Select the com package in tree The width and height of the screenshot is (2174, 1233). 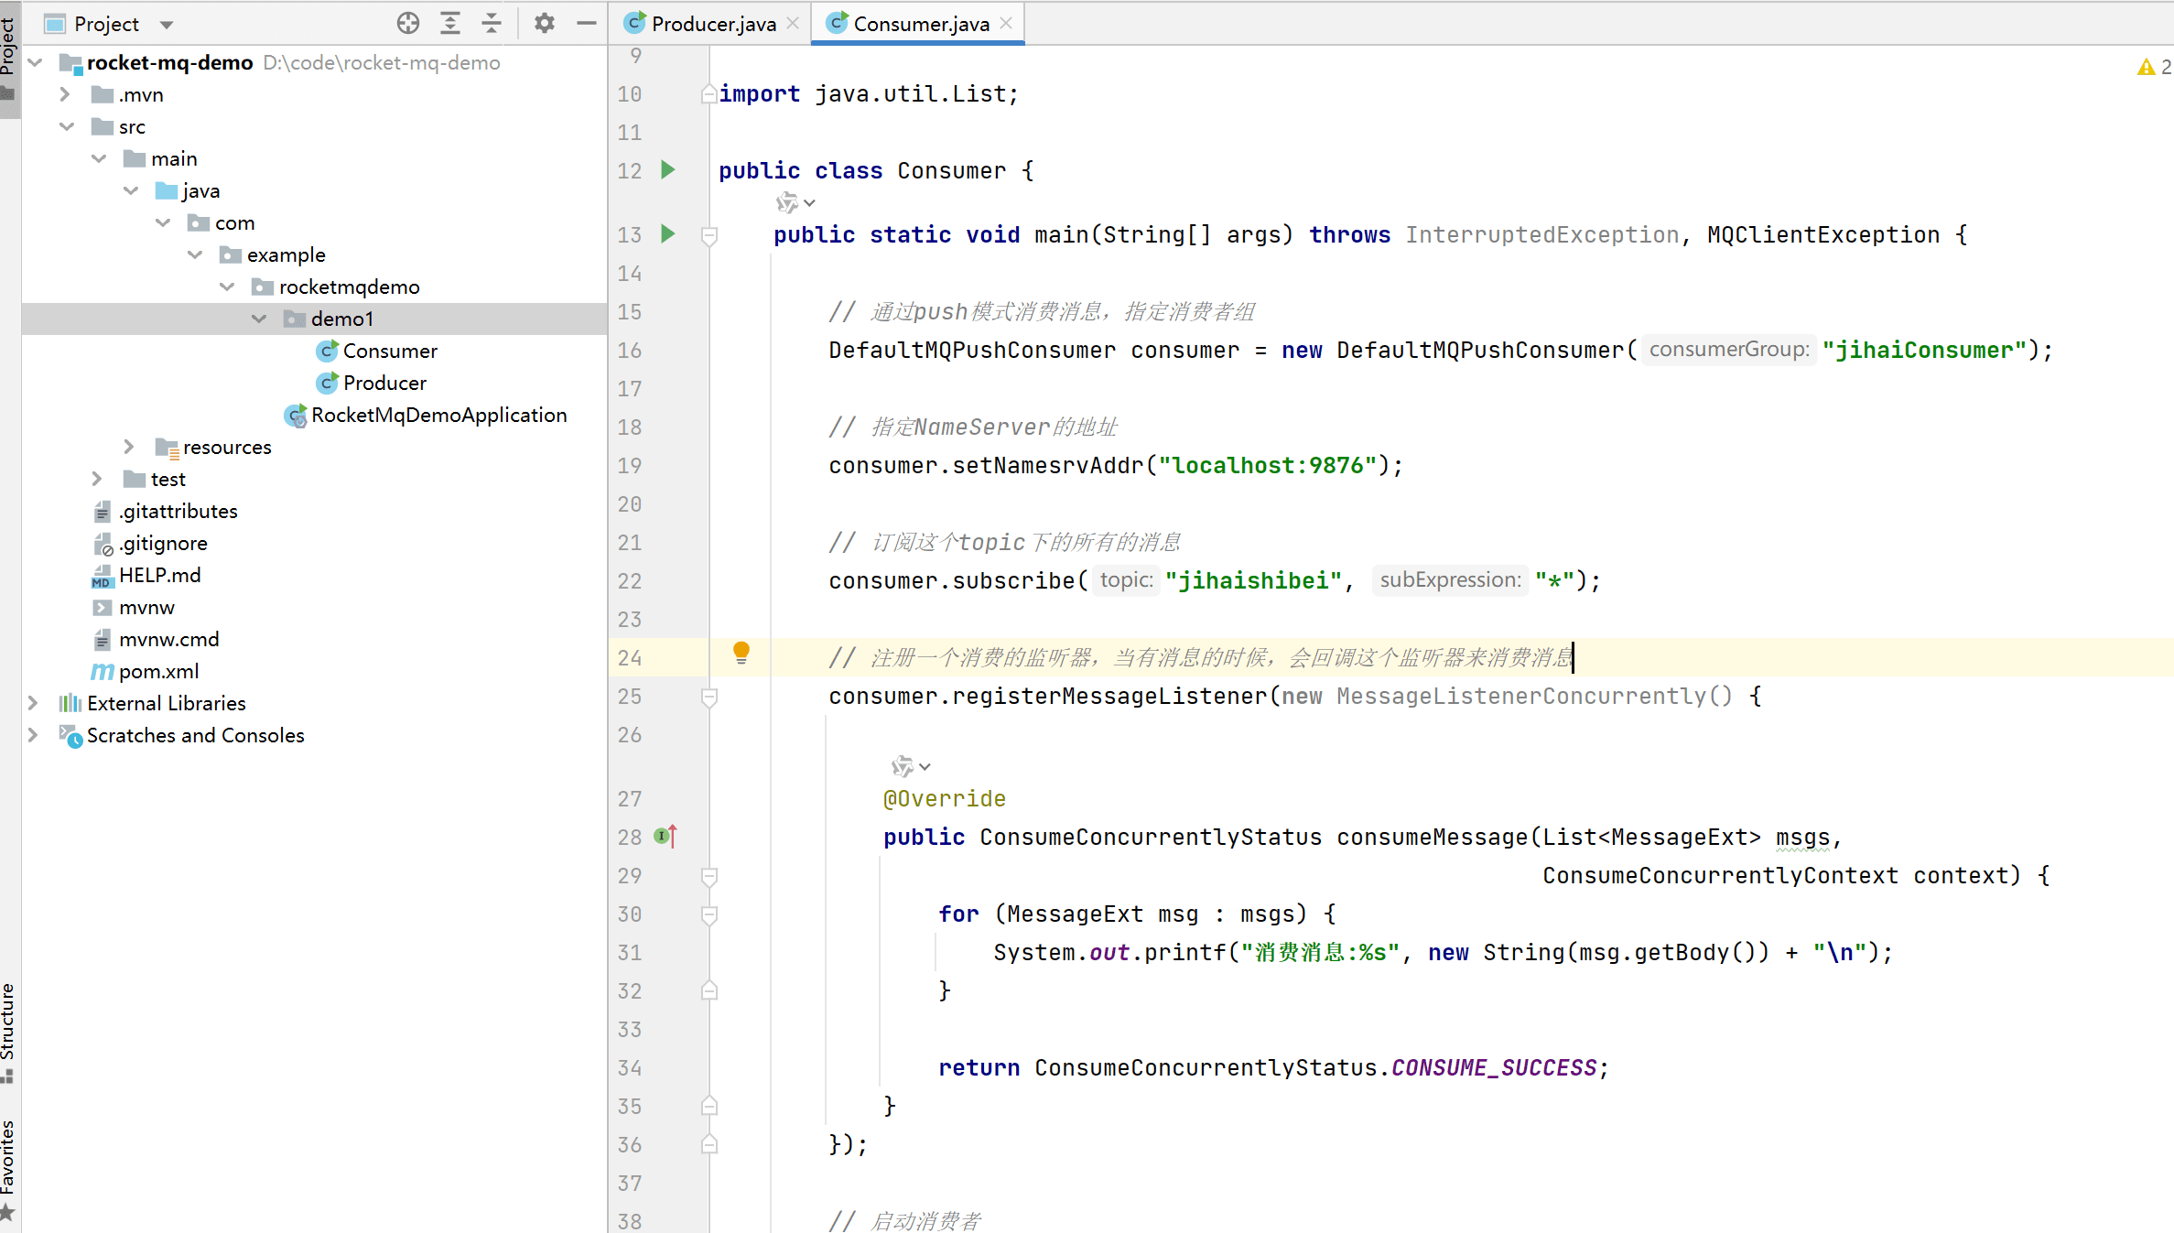pyautogui.click(x=234, y=222)
